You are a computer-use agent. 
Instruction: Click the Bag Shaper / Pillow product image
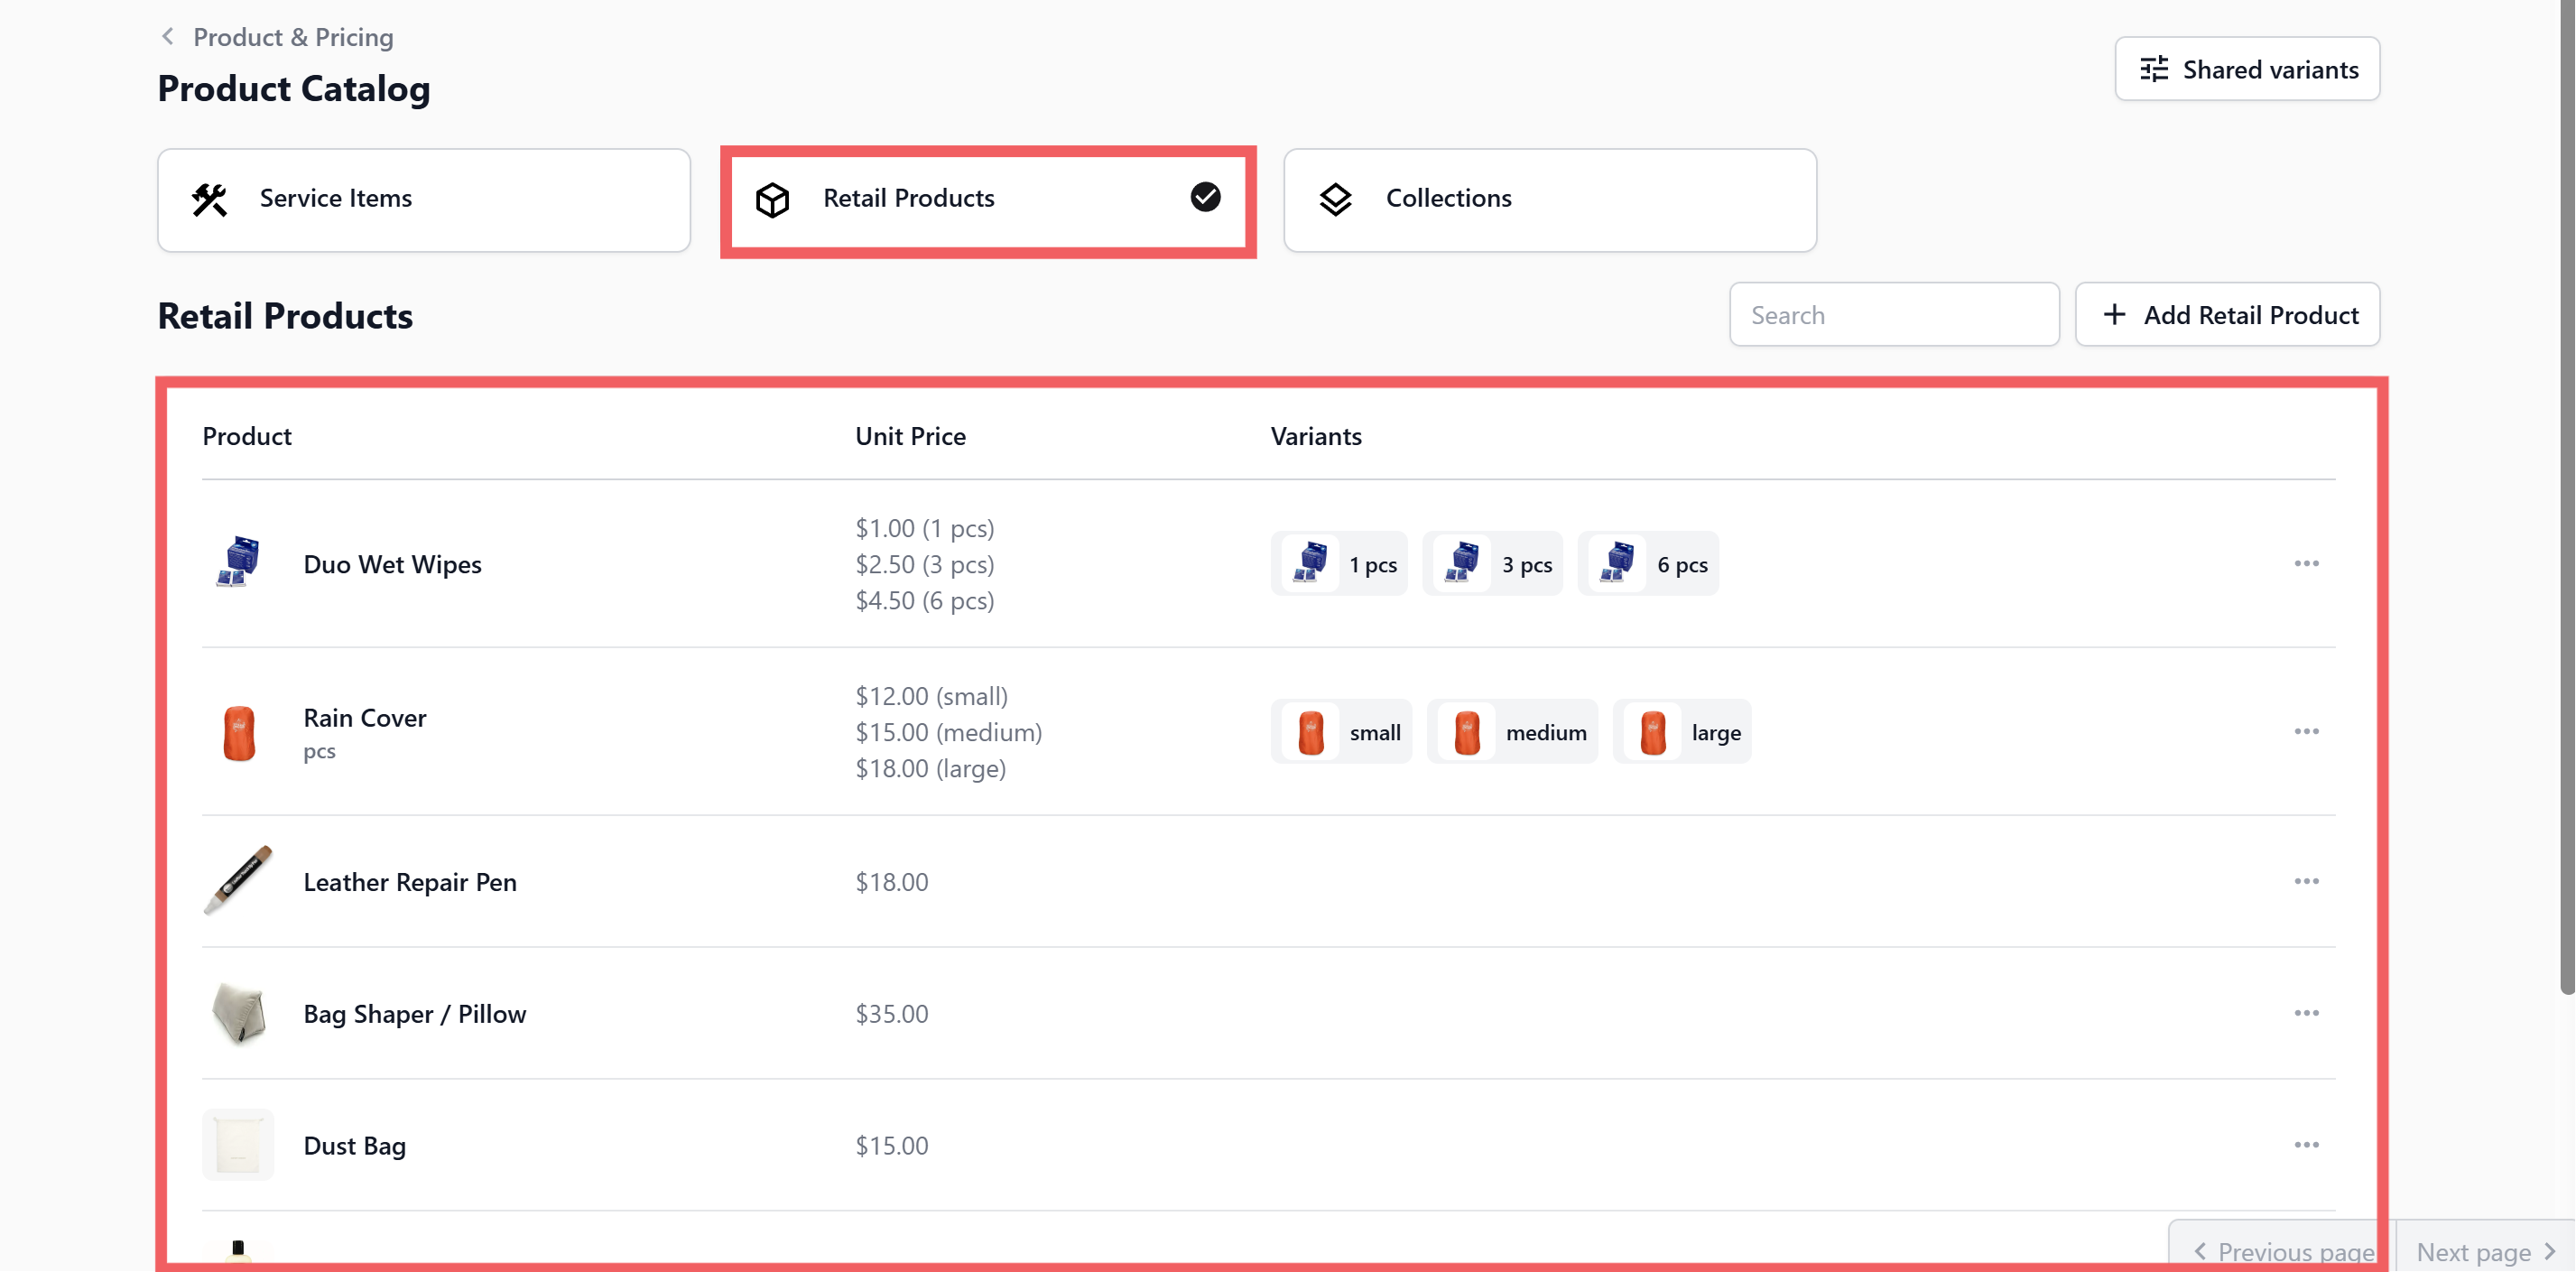238,1013
